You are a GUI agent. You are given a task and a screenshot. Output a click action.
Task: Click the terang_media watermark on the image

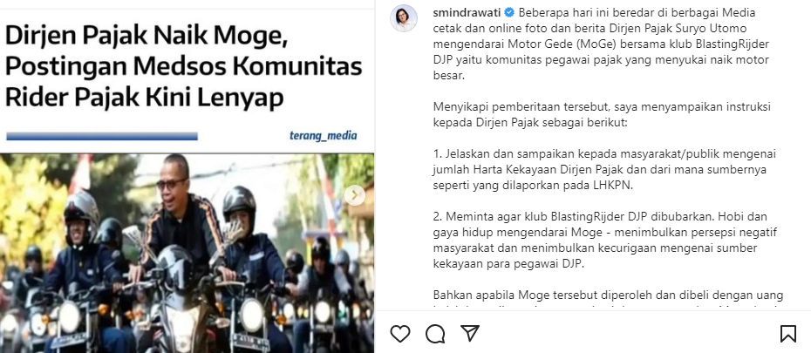tap(323, 136)
